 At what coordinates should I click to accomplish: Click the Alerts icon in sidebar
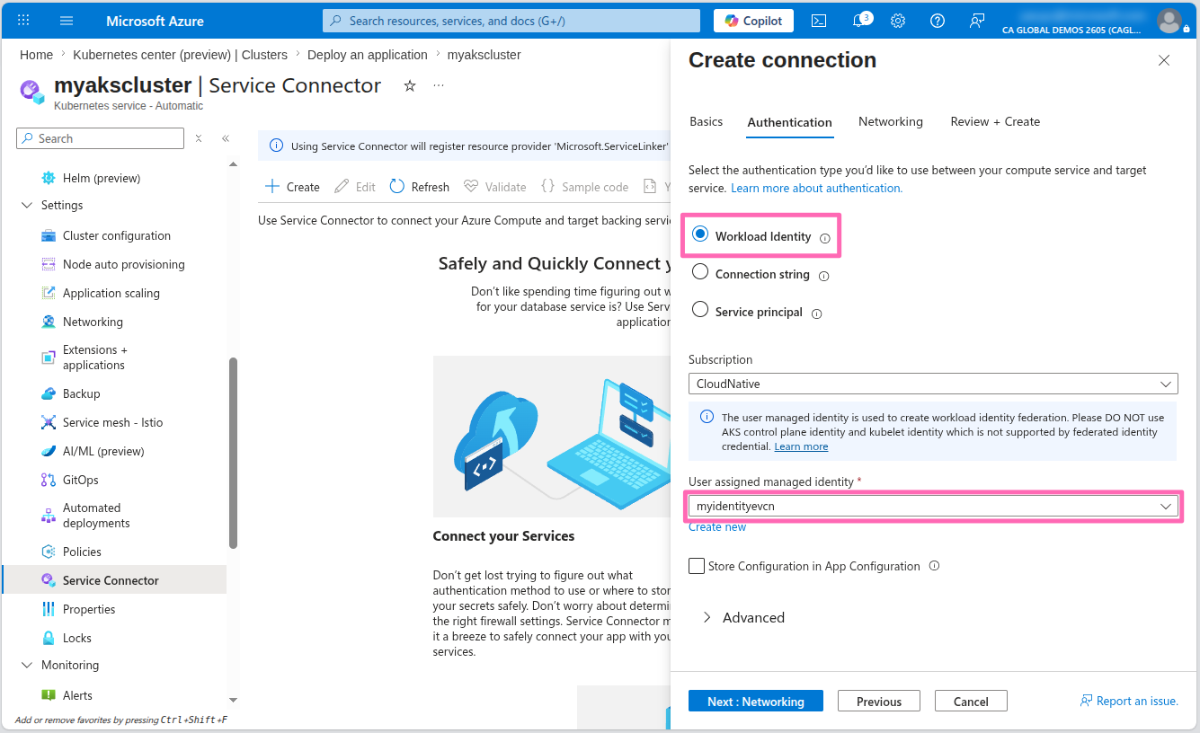49,695
